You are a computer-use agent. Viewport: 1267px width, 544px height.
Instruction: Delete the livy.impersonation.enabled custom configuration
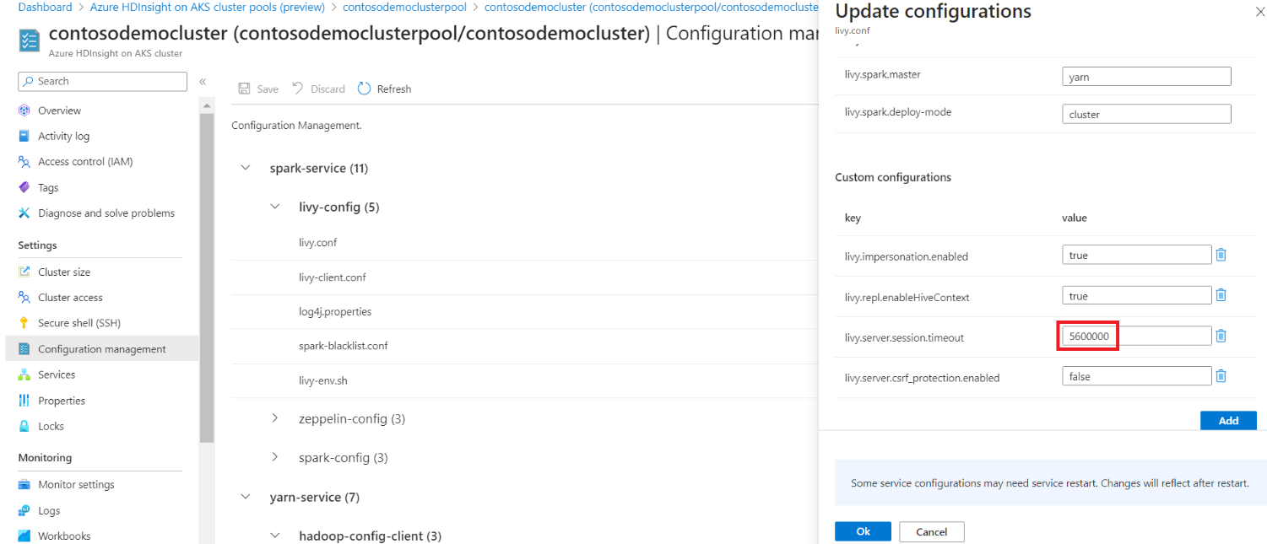pyautogui.click(x=1221, y=255)
